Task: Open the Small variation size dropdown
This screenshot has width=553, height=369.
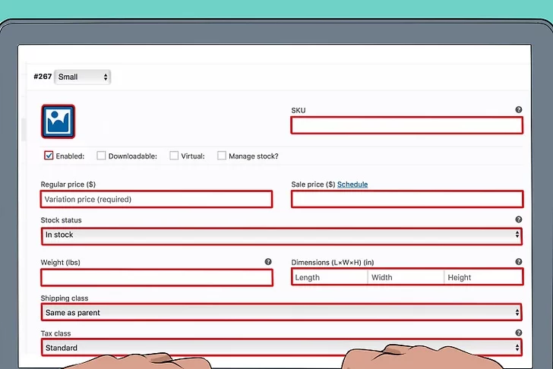Action: coord(83,77)
